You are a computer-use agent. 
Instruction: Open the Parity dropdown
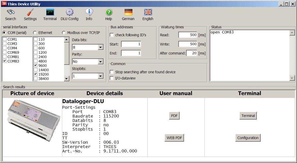pos(101,62)
